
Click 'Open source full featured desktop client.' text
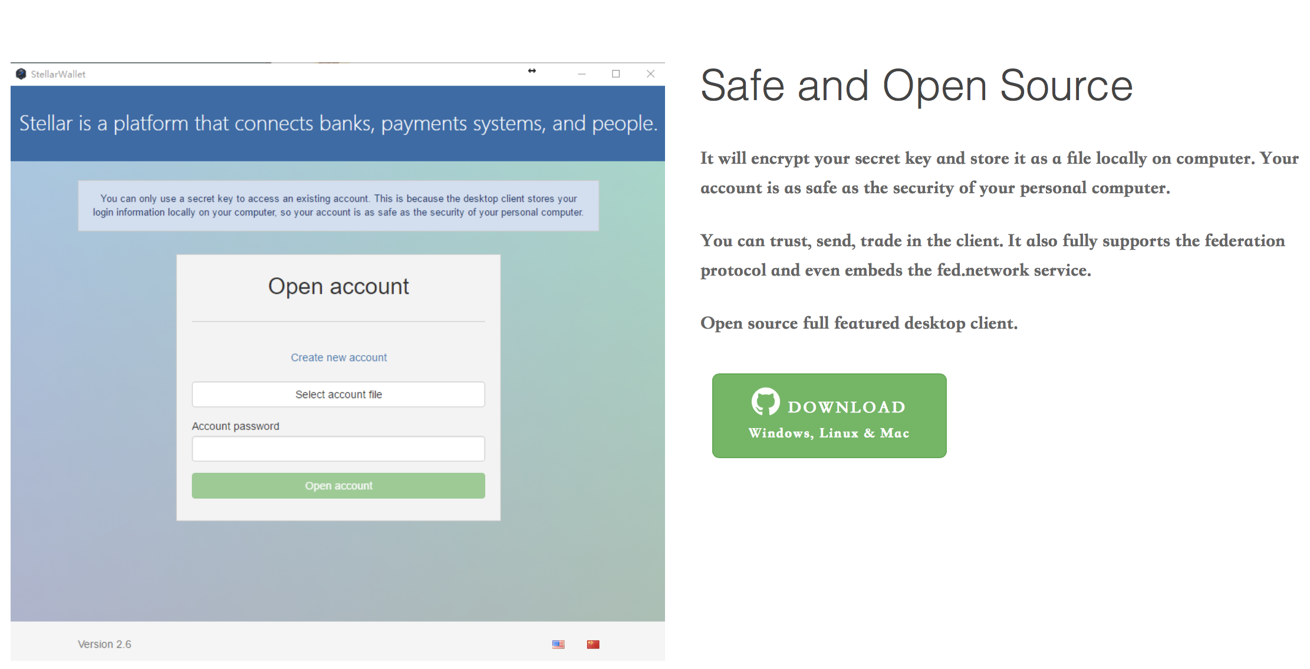point(859,323)
